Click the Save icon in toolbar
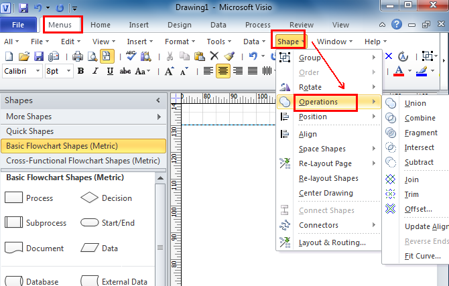 (x=39, y=56)
